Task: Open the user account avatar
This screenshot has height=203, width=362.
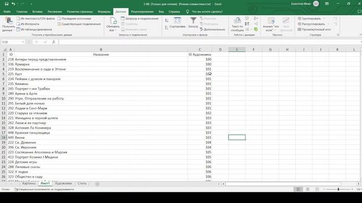Action: click(316, 4)
